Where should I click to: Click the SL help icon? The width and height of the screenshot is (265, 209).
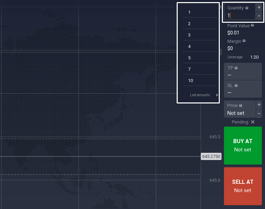click(236, 86)
